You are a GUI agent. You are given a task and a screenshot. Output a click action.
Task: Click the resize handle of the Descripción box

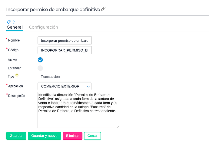click(x=118, y=126)
